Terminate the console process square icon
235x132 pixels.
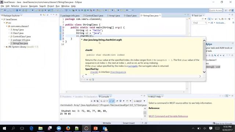tap(91, 101)
